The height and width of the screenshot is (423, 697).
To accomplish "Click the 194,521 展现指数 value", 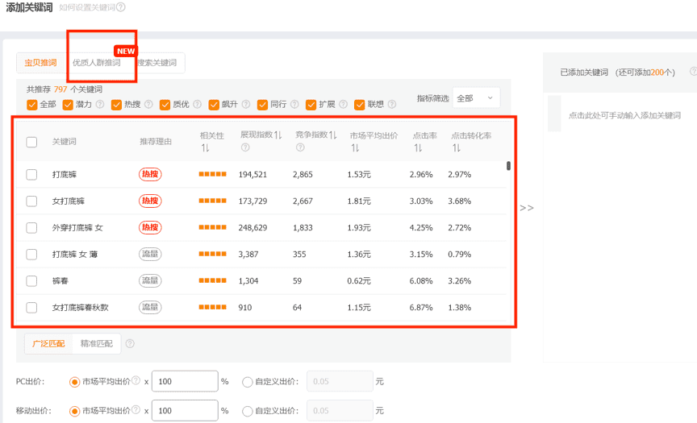I will [253, 175].
